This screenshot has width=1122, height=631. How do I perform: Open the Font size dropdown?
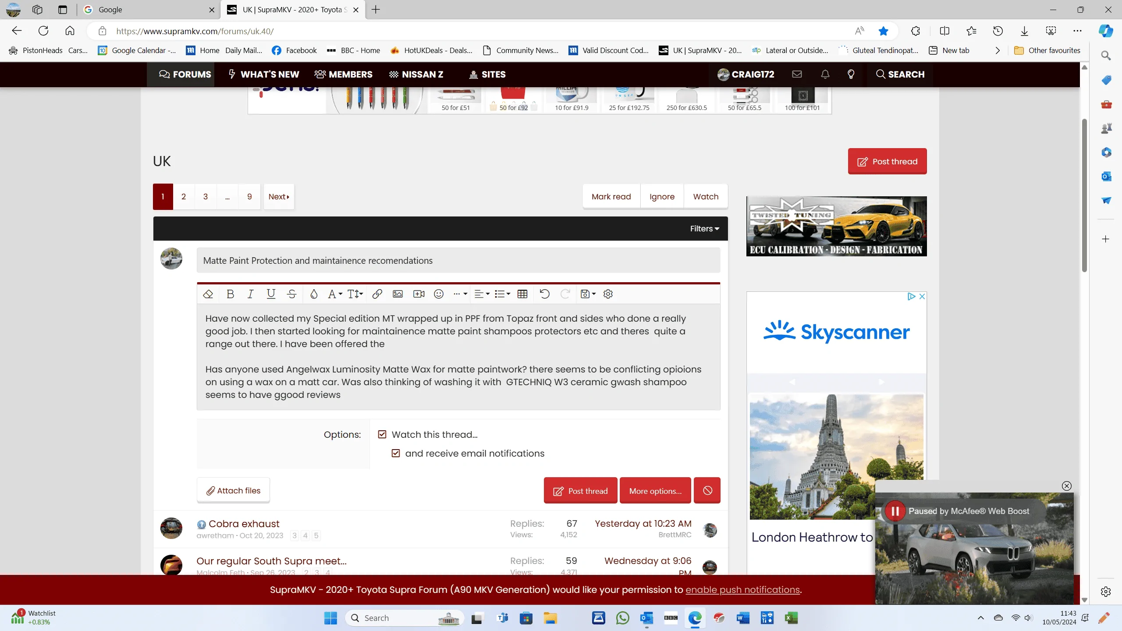point(355,294)
